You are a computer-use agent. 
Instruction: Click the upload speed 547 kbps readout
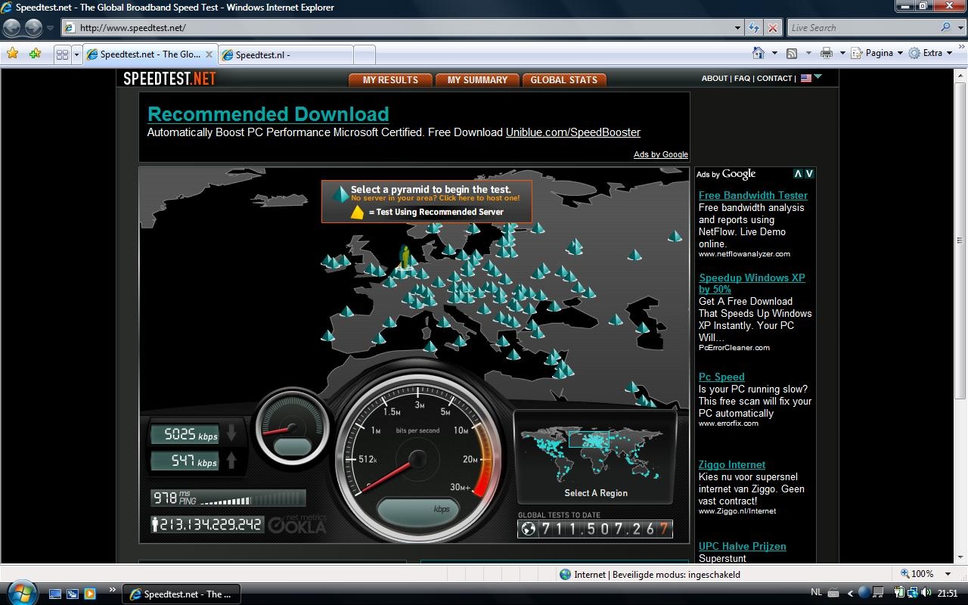coord(185,461)
